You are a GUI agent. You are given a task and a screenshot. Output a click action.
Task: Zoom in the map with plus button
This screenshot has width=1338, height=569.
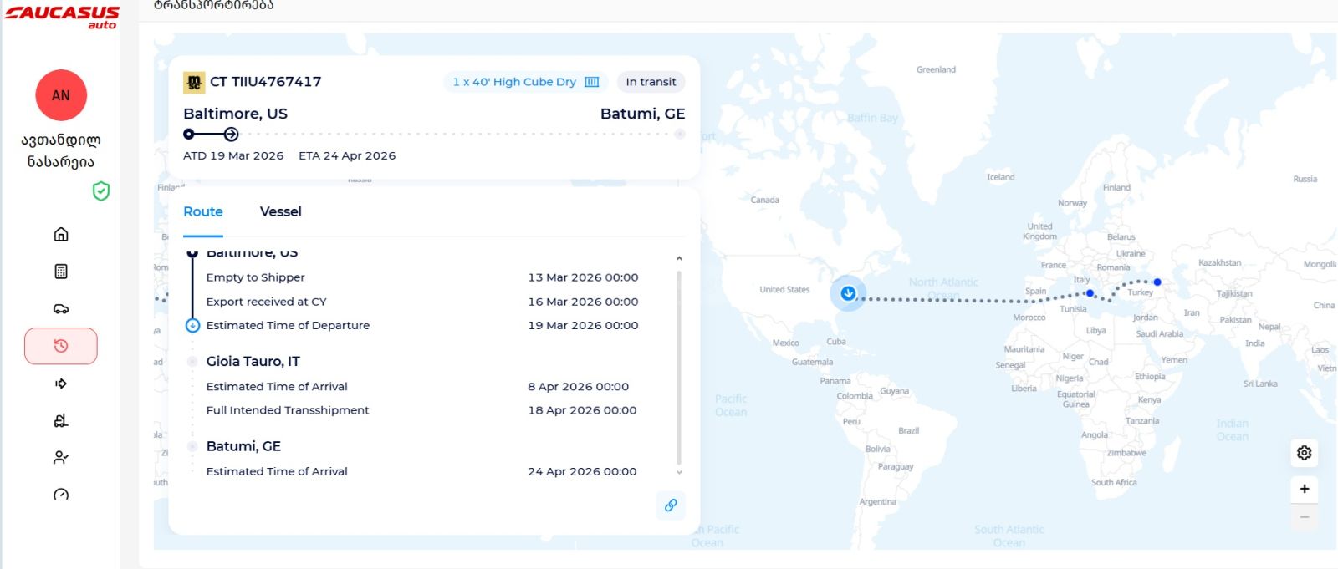[x=1304, y=490]
